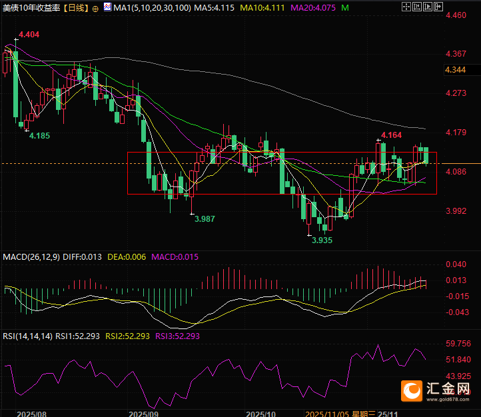Select the 日线 period label
Screen dimensions: 481x417
tap(76, 8)
